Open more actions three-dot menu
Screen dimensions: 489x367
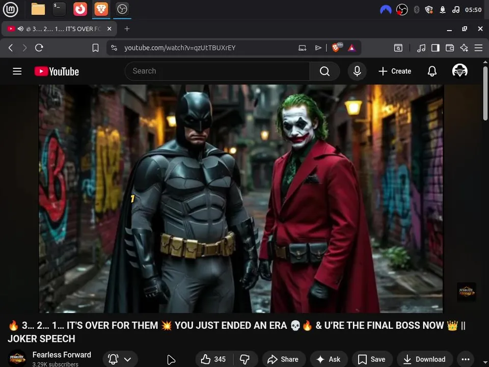tap(466, 359)
